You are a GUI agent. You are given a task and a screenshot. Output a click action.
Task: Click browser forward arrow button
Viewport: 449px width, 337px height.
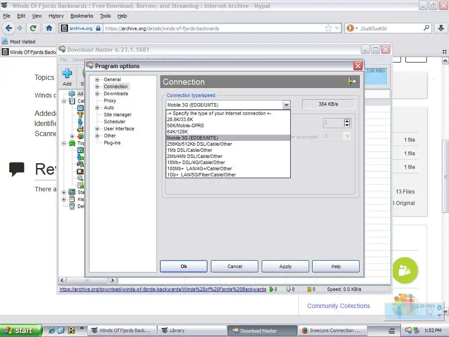click(x=19, y=28)
